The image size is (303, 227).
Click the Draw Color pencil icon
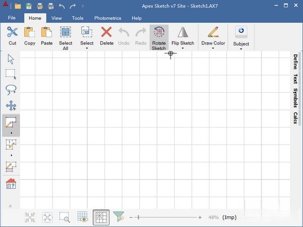(213, 32)
